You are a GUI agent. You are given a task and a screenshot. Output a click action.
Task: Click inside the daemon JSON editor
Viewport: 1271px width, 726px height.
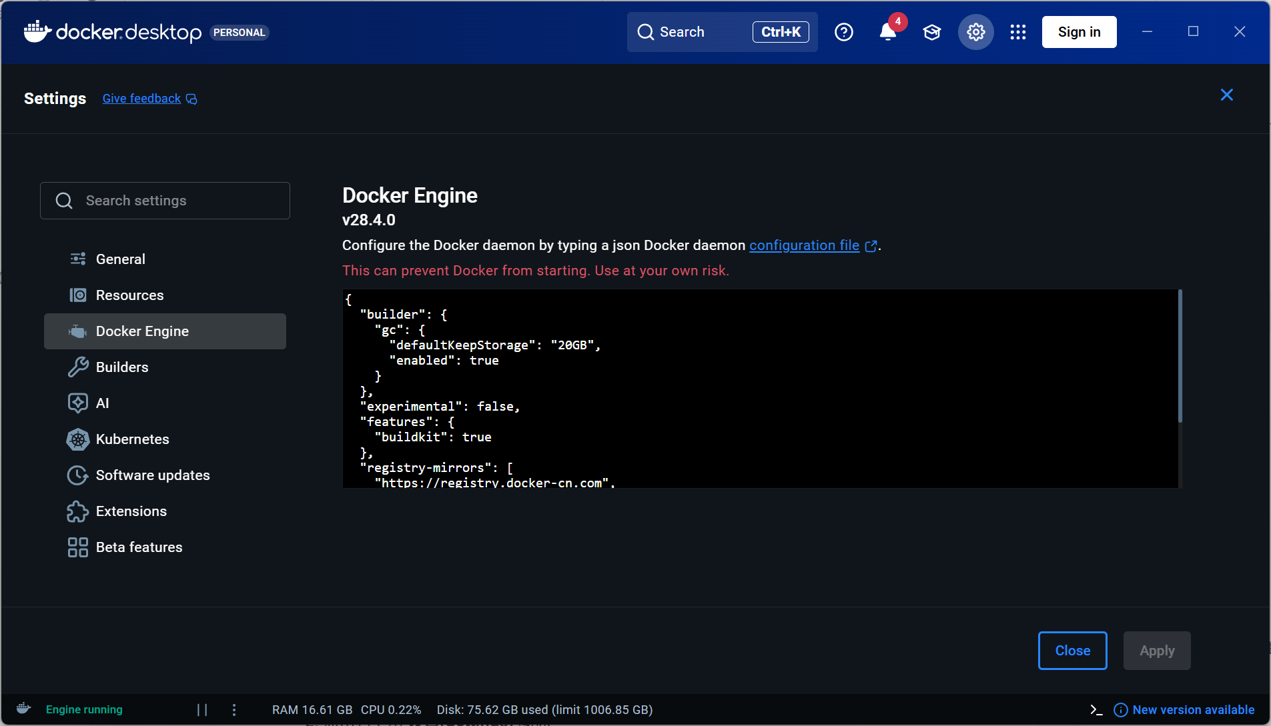click(760, 389)
